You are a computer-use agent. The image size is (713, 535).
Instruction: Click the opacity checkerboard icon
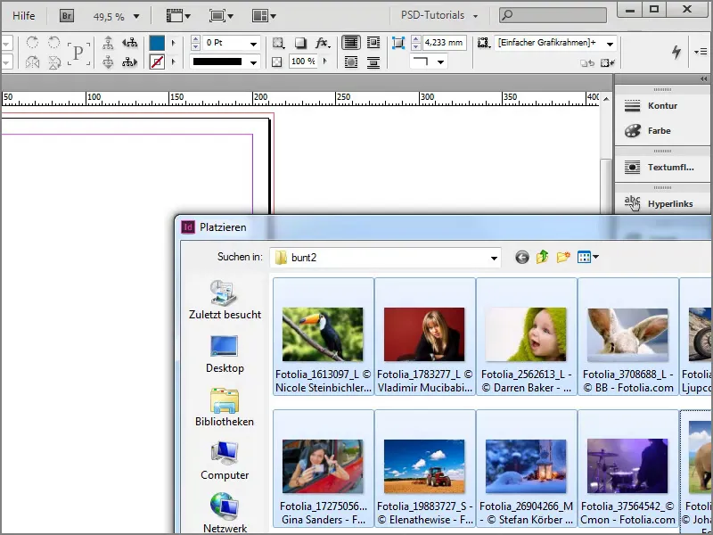click(276, 62)
